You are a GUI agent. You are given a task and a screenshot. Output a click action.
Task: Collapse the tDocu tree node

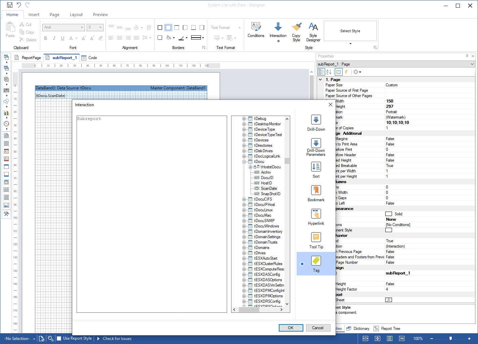click(x=244, y=161)
